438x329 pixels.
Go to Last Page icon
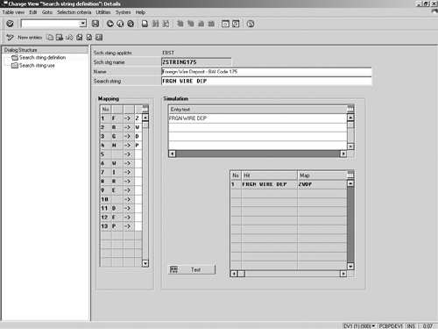[x=211, y=24]
